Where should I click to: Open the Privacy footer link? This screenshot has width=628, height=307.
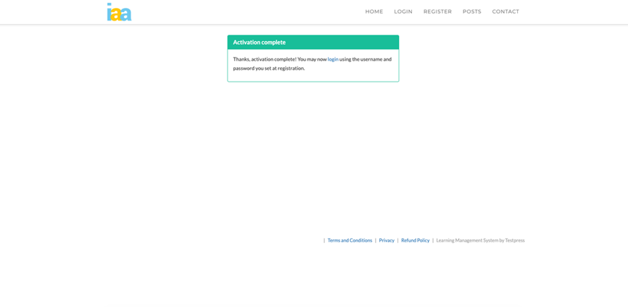pyautogui.click(x=386, y=240)
